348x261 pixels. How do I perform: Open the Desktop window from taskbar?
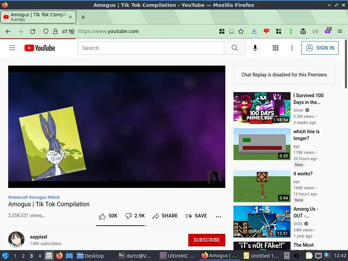90,256
